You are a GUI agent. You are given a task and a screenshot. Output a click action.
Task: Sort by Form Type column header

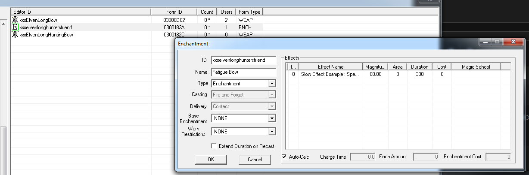[x=249, y=12]
